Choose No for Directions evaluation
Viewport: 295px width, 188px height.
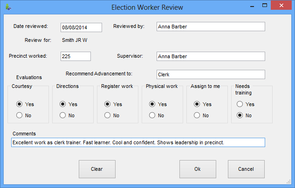tap(62, 115)
